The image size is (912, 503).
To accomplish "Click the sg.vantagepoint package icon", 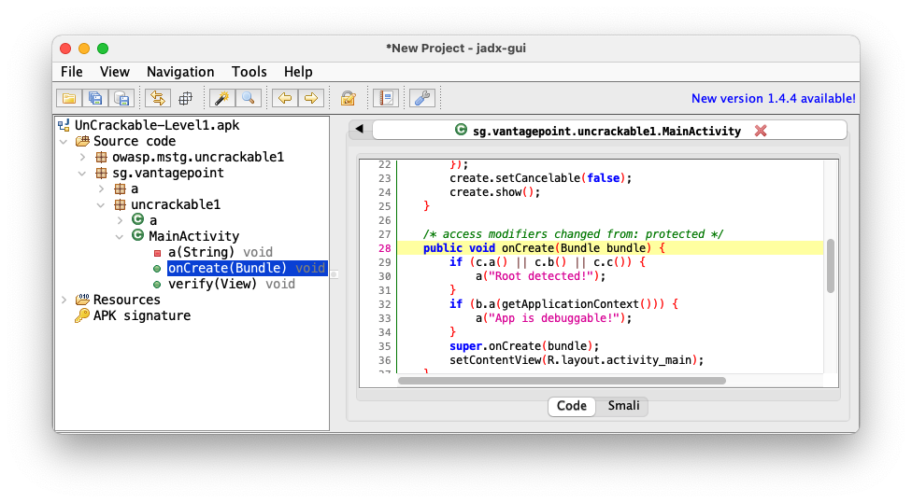I will click(x=101, y=173).
